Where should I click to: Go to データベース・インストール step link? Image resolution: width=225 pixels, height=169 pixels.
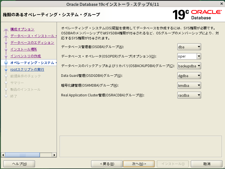(33, 36)
